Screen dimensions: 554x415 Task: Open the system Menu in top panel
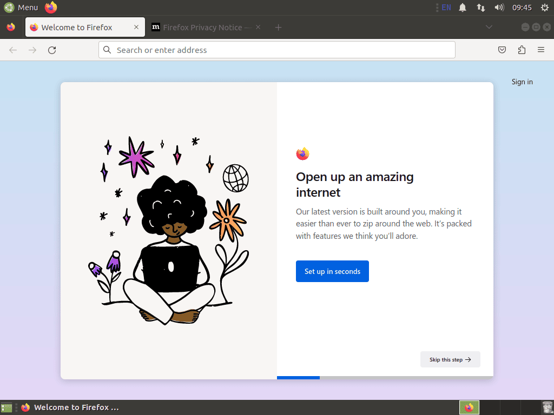tap(21, 8)
